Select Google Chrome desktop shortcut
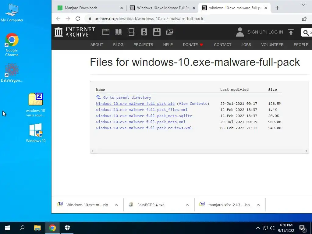 (12, 45)
